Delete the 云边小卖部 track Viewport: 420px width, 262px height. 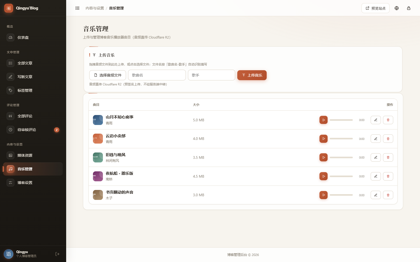click(x=388, y=139)
